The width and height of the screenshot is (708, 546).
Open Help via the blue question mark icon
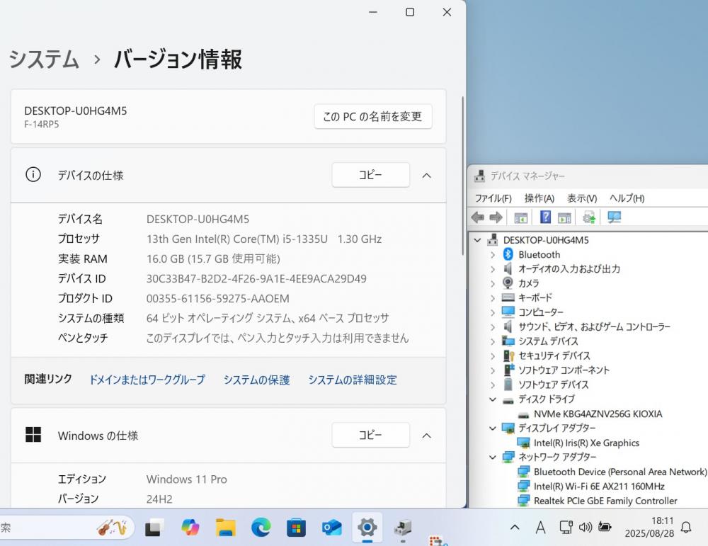click(545, 217)
